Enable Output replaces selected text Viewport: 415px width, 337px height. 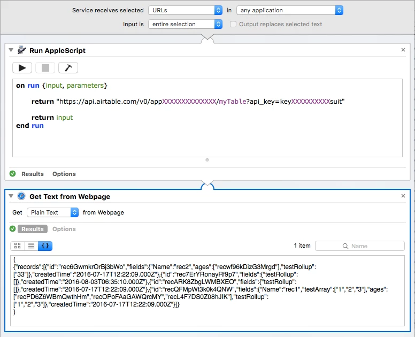(x=233, y=24)
